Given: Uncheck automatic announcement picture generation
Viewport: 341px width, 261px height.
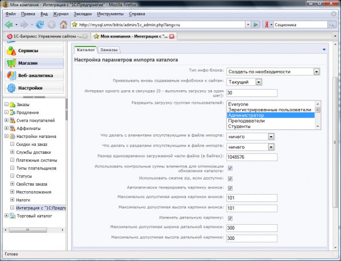Looking at the screenshot, I should coord(230,188).
